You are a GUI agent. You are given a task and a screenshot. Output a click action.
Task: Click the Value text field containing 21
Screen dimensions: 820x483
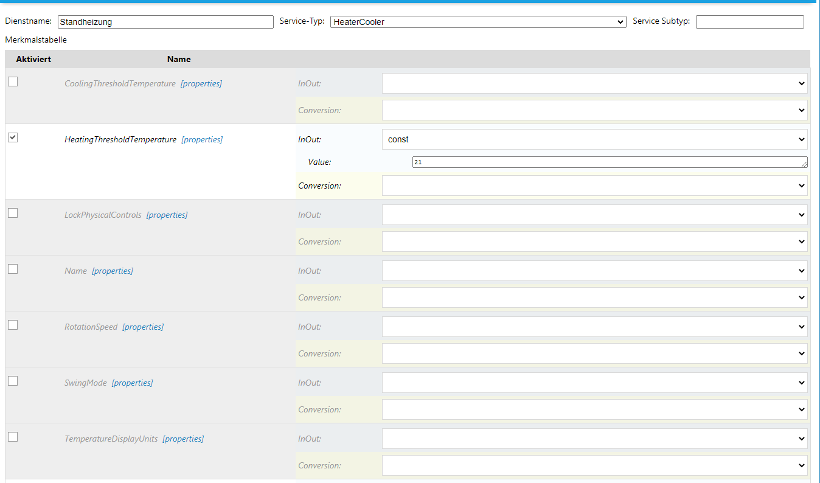(608, 162)
